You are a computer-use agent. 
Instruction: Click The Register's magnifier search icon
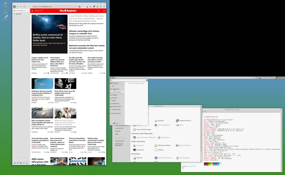[99, 11]
